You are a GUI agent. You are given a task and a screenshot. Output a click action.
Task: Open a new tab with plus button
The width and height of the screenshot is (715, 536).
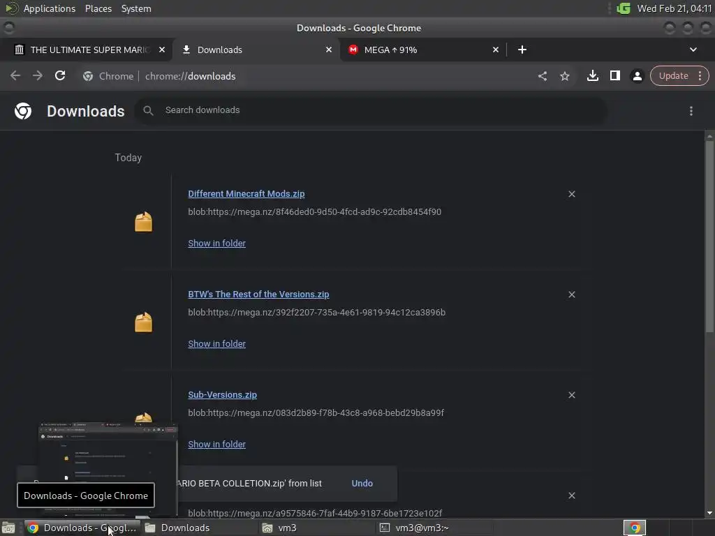tap(522, 50)
